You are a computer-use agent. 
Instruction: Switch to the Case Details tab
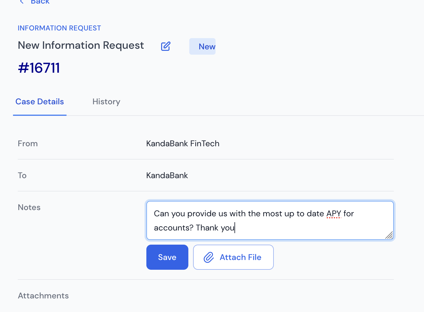pos(40,102)
